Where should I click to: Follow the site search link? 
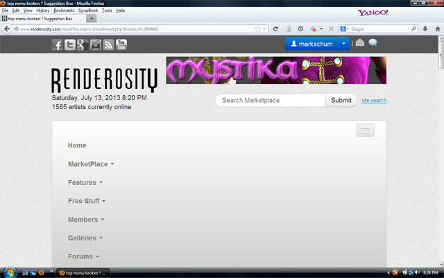pyautogui.click(x=374, y=100)
